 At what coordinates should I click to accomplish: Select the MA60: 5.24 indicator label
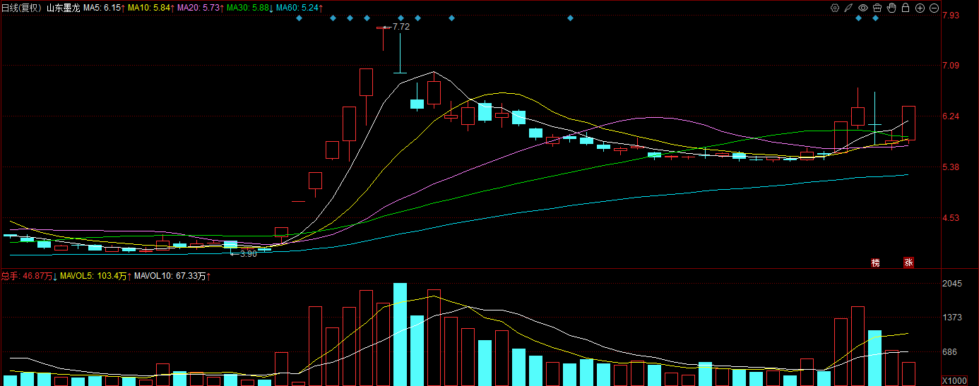[x=299, y=8]
